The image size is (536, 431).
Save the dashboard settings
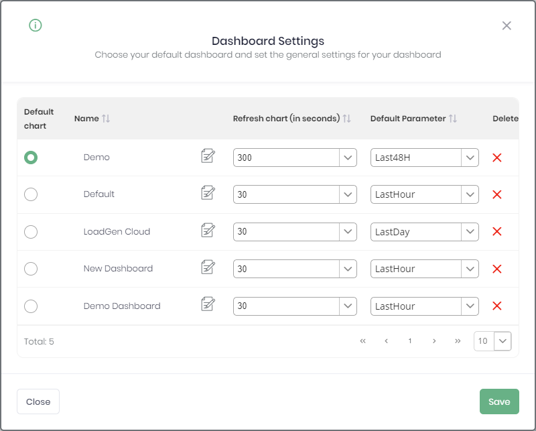pos(499,402)
